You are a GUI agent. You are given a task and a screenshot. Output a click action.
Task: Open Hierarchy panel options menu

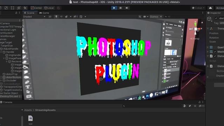(20, 13)
